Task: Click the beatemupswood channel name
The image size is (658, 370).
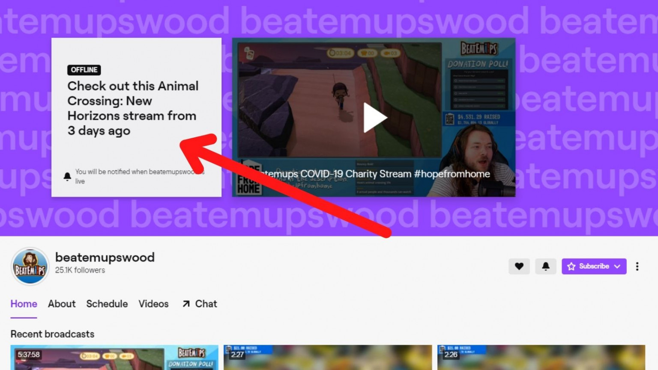Action: tap(105, 257)
